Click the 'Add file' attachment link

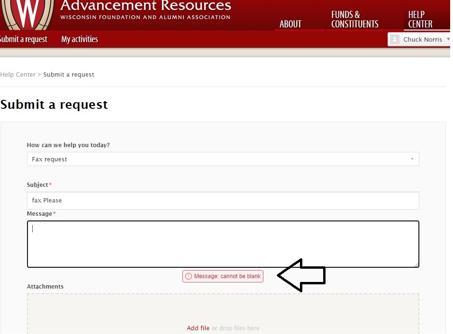click(x=198, y=328)
